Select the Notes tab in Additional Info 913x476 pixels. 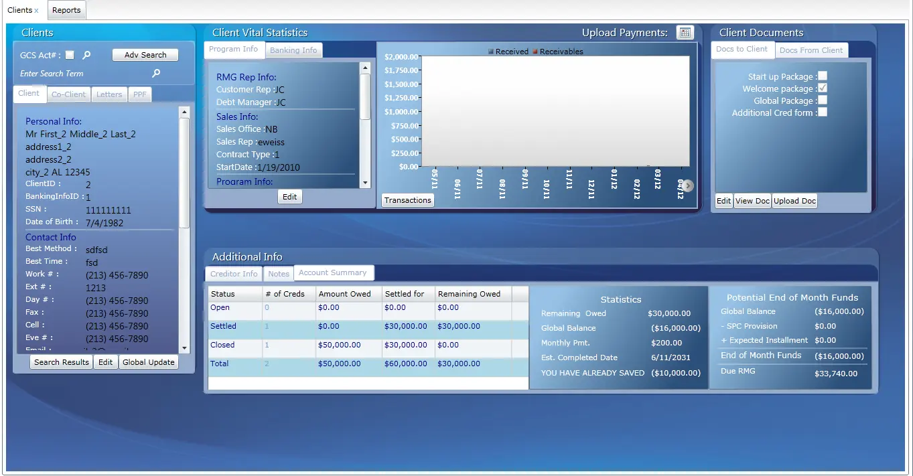(x=278, y=273)
